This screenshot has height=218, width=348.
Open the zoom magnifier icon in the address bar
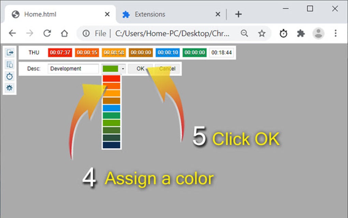click(x=244, y=33)
